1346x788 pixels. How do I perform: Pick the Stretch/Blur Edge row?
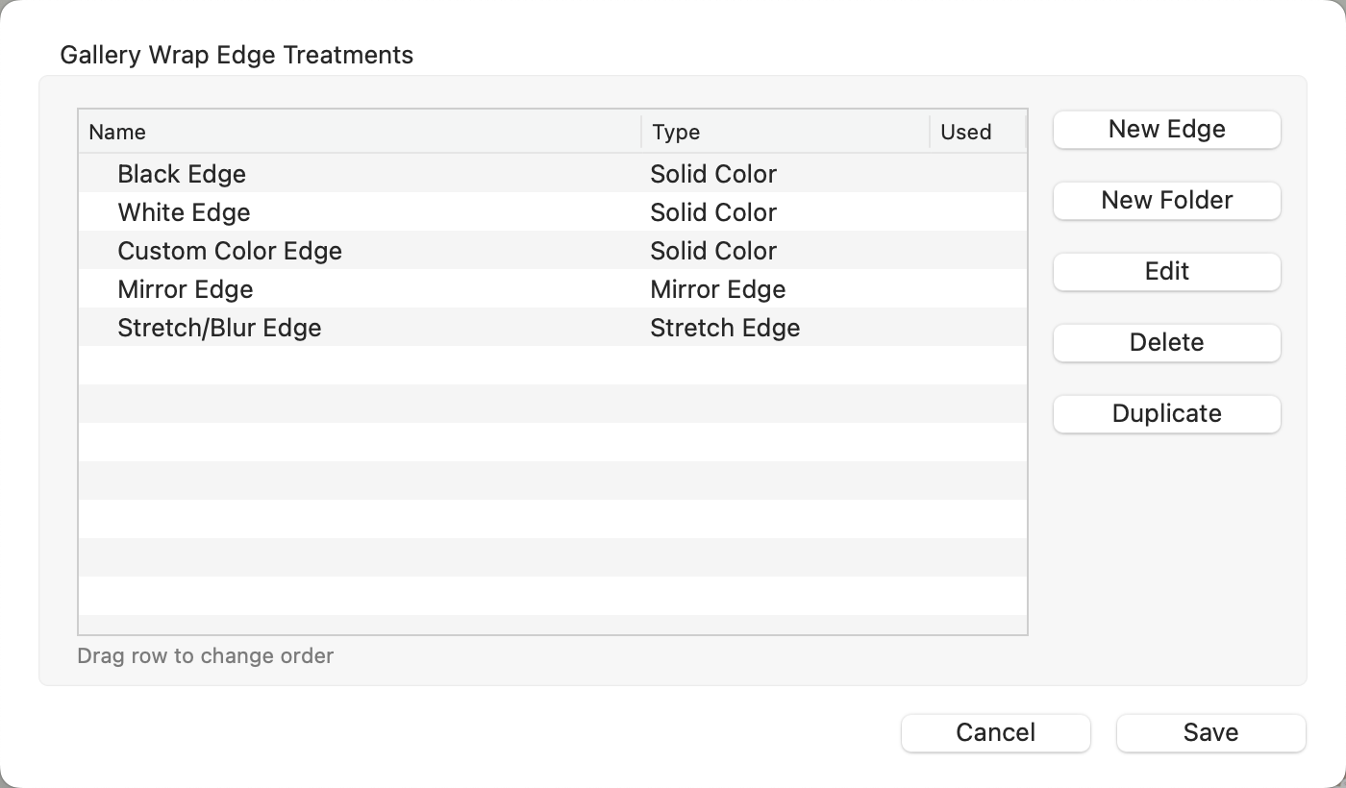219,328
